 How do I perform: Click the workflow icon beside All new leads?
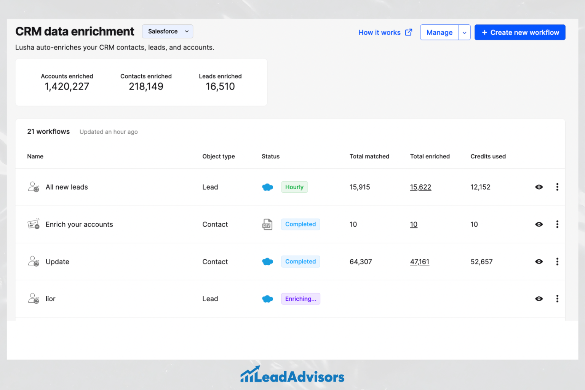click(x=34, y=187)
